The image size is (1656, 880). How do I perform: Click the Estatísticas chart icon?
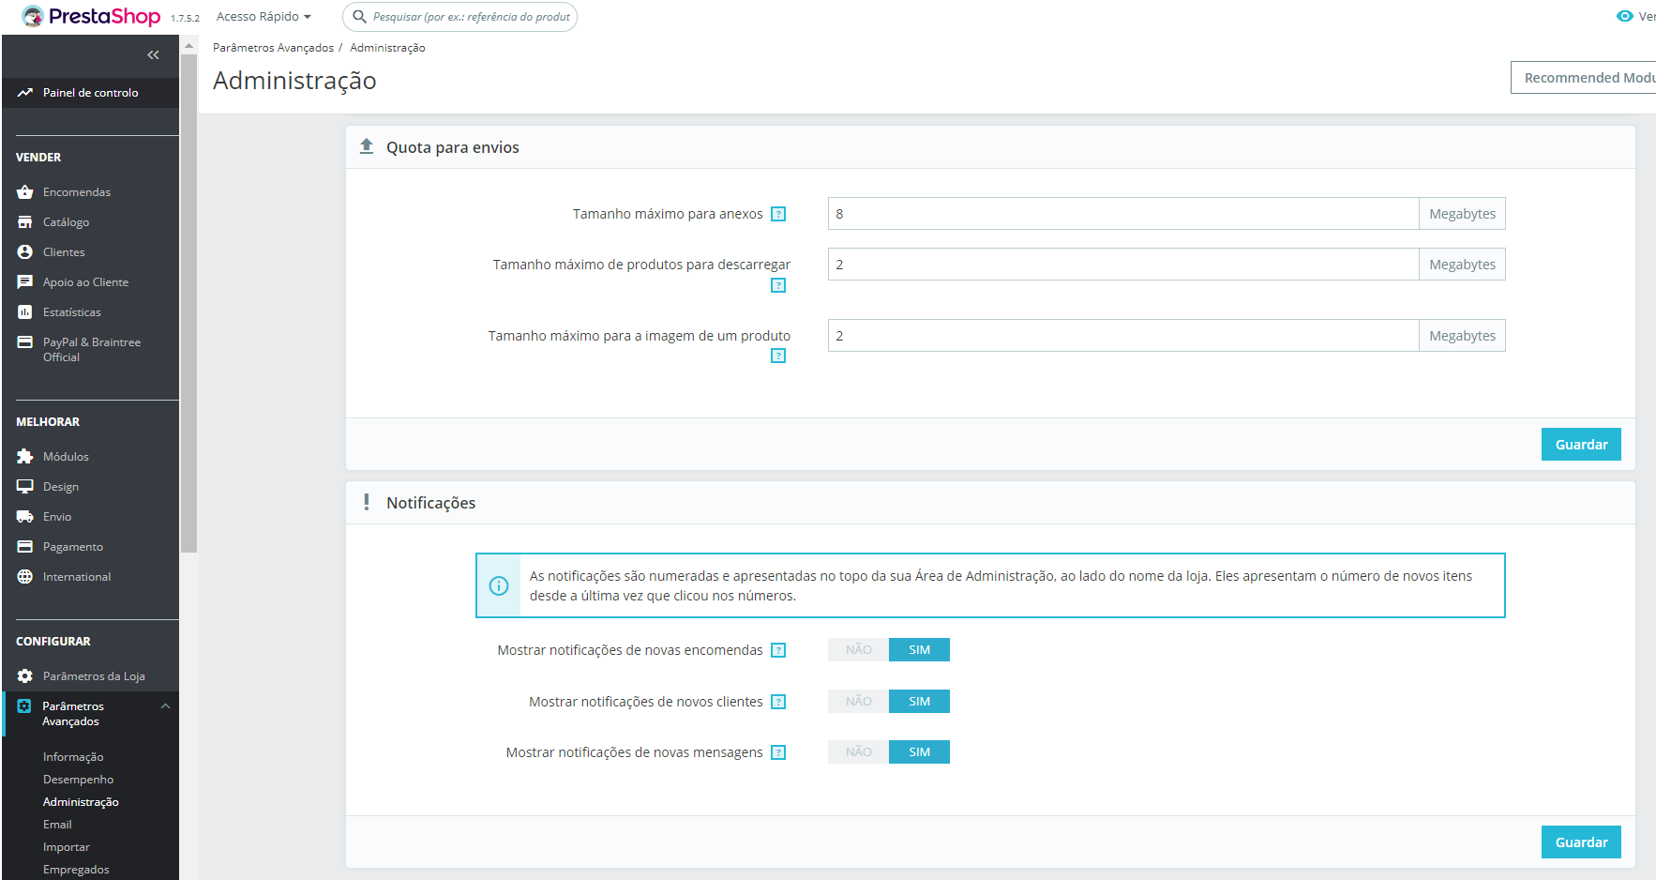[25, 312]
